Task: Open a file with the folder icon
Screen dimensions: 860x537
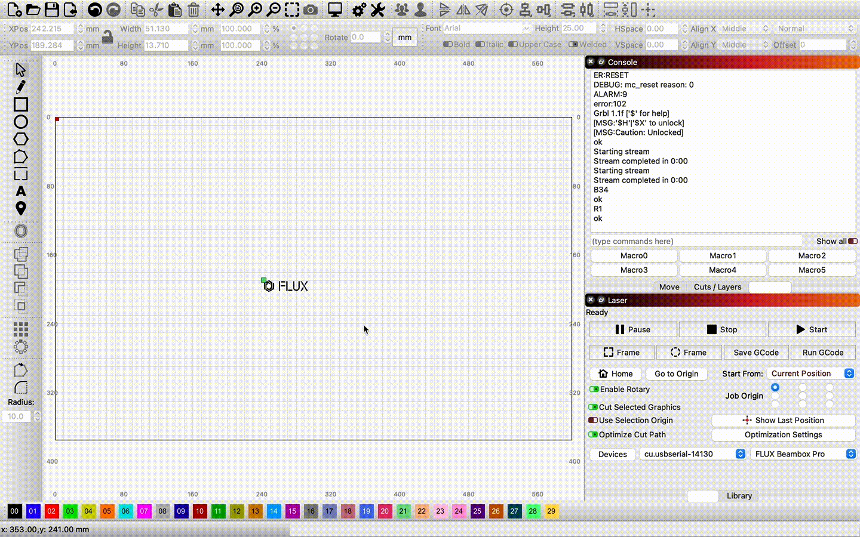Action: [x=33, y=10]
